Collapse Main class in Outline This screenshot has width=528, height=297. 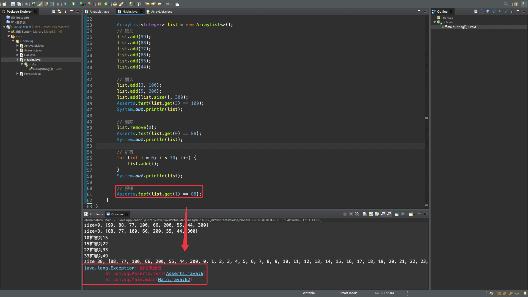coord(435,22)
